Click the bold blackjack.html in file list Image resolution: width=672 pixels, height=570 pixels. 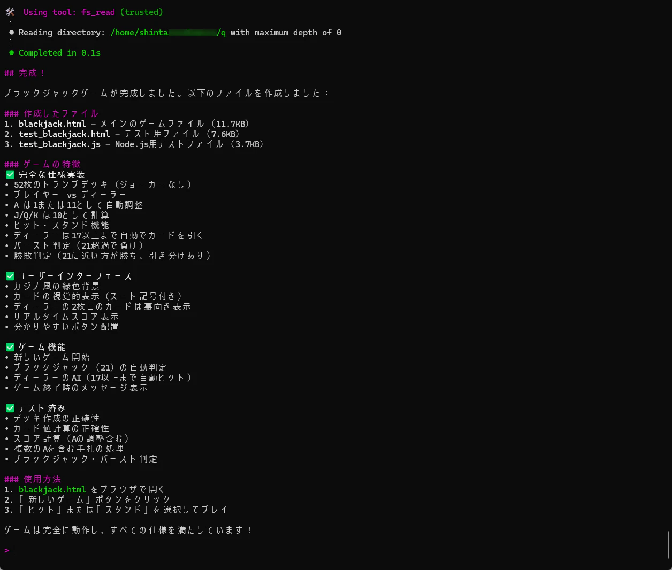pos(52,124)
